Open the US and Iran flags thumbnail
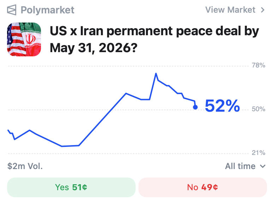The width and height of the screenshot is (274, 205). click(x=24, y=39)
